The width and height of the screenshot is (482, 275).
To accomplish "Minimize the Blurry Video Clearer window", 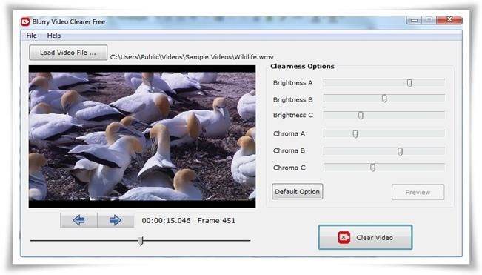I will click(x=415, y=20).
